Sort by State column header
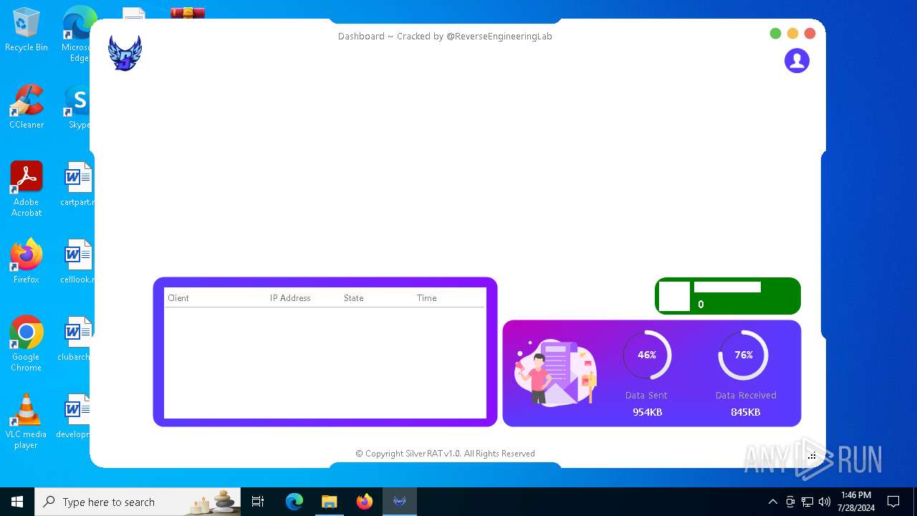917x516 pixels. pos(353,298)
